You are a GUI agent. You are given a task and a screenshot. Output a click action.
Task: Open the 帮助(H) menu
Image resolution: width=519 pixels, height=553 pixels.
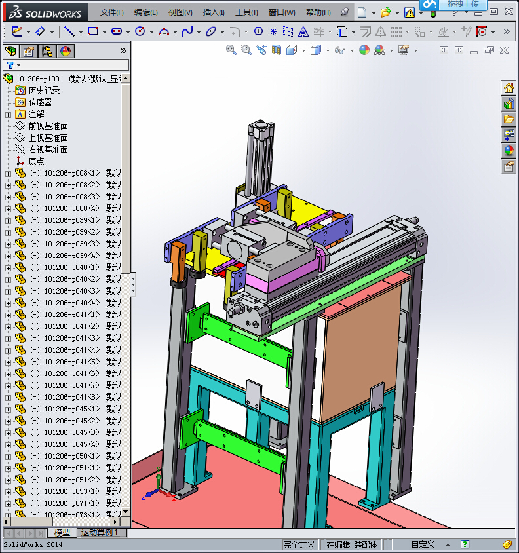click(x=318, y=12)
